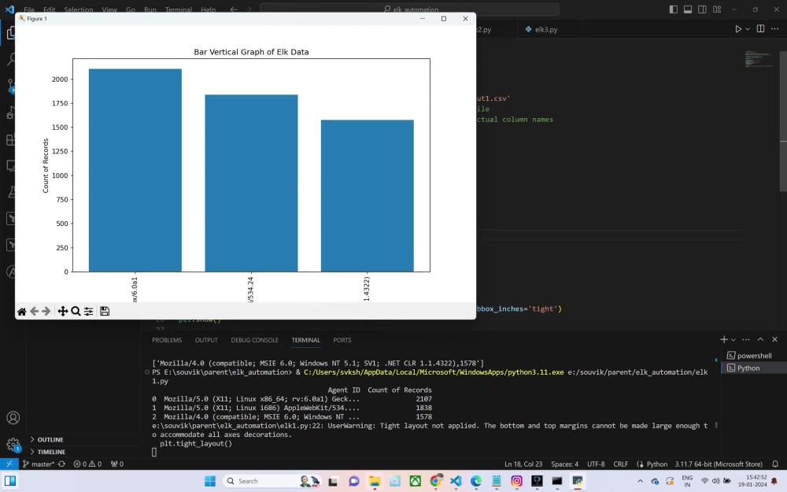Reset the plot view with the Home icon
787x492 pixels.
[22, 311]
